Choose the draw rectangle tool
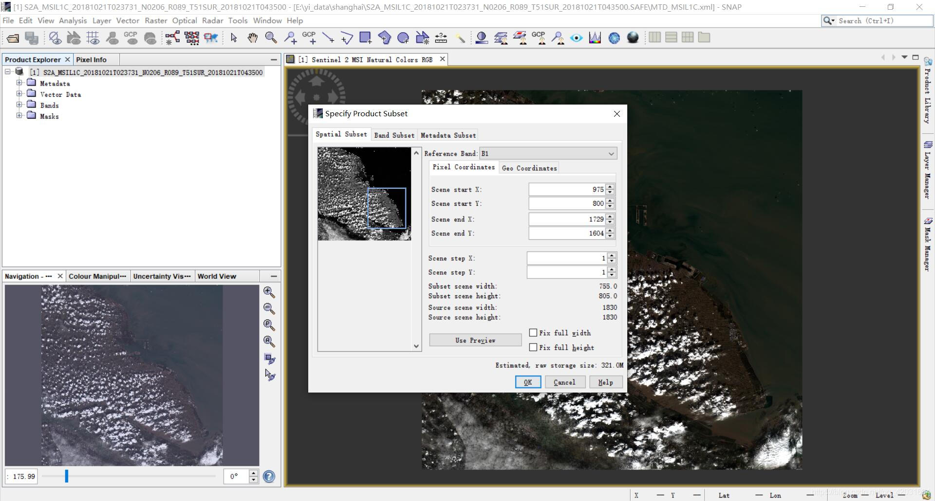Viewport: 935px width, 501px height. click(365, 38)
